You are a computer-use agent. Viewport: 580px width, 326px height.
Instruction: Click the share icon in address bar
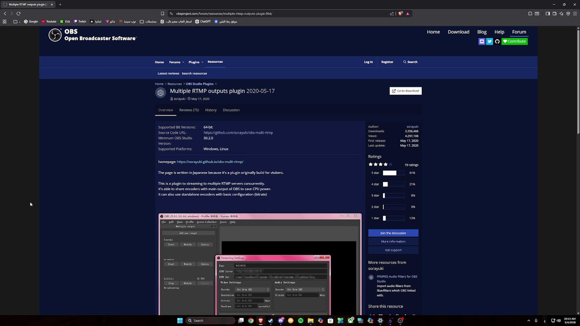[392, 14]
